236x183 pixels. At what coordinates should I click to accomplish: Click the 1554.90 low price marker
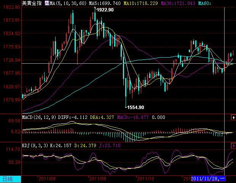tap(136, 108)
